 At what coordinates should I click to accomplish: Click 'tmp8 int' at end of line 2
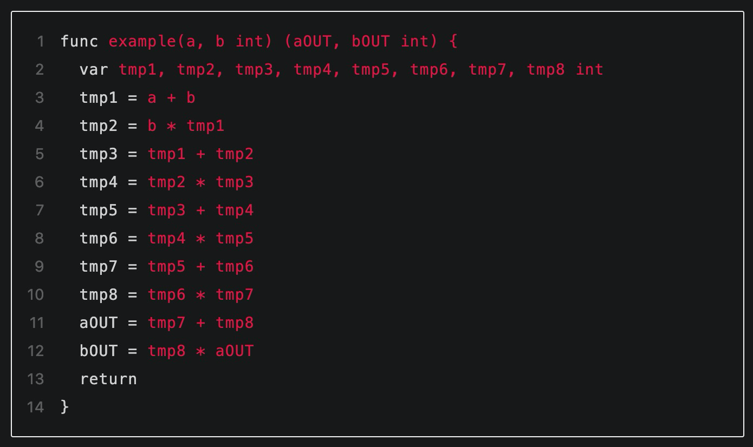(x=565, y=69)
